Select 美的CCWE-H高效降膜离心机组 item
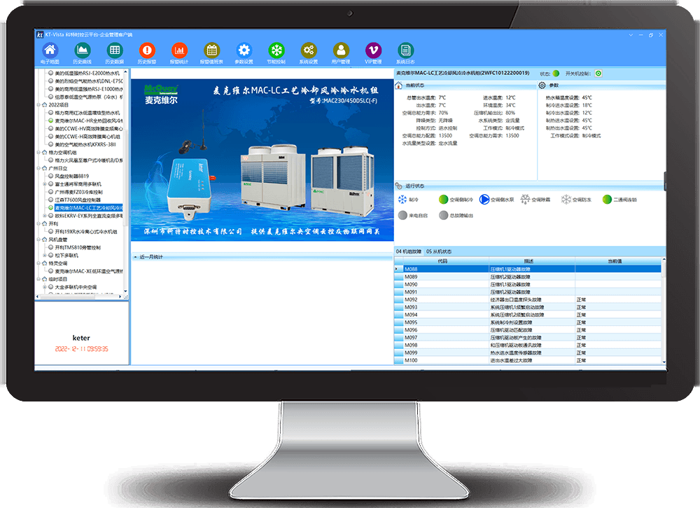This screenshot has height=508, width=700. (x=87, y=136)
